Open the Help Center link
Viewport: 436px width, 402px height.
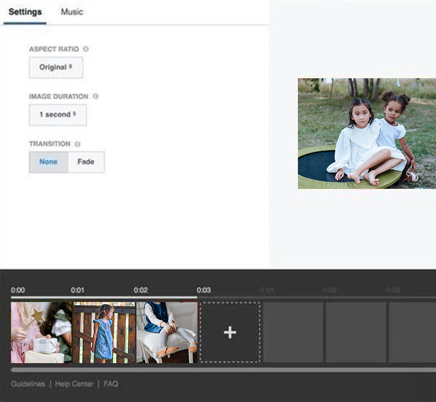pyautogui.click(x=73, y=384)
